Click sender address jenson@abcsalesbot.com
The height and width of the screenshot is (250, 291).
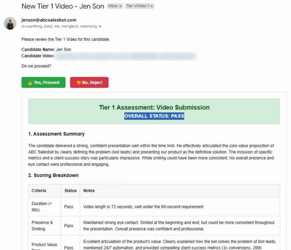coord(49,20)
